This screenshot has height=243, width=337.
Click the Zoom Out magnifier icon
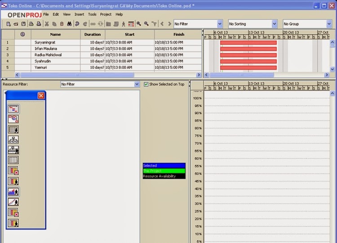coord(146,24)
